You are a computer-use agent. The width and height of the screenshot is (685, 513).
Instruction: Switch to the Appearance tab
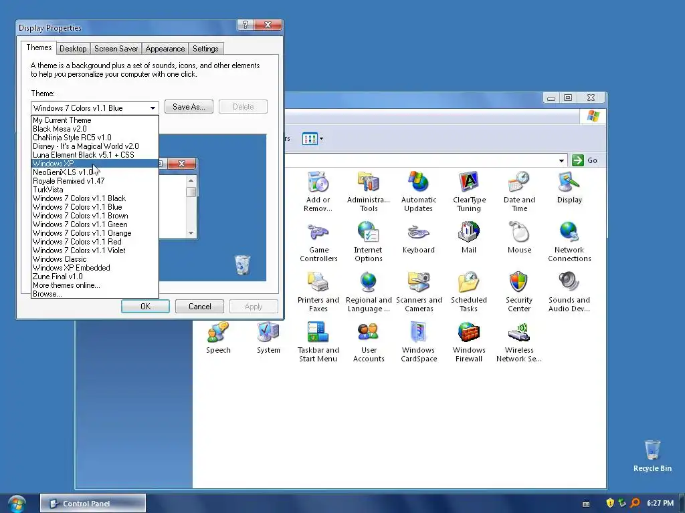tap(165, 48)
